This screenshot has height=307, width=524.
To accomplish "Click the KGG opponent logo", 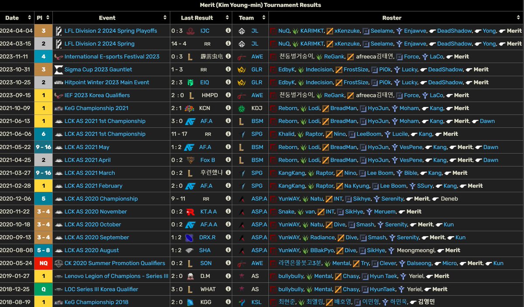I will (x=190, y=302).
